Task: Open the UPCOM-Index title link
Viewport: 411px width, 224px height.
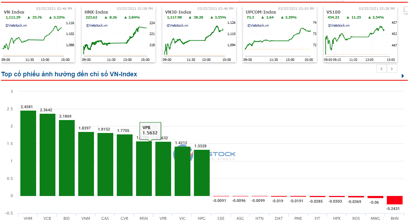Action: 261,12
